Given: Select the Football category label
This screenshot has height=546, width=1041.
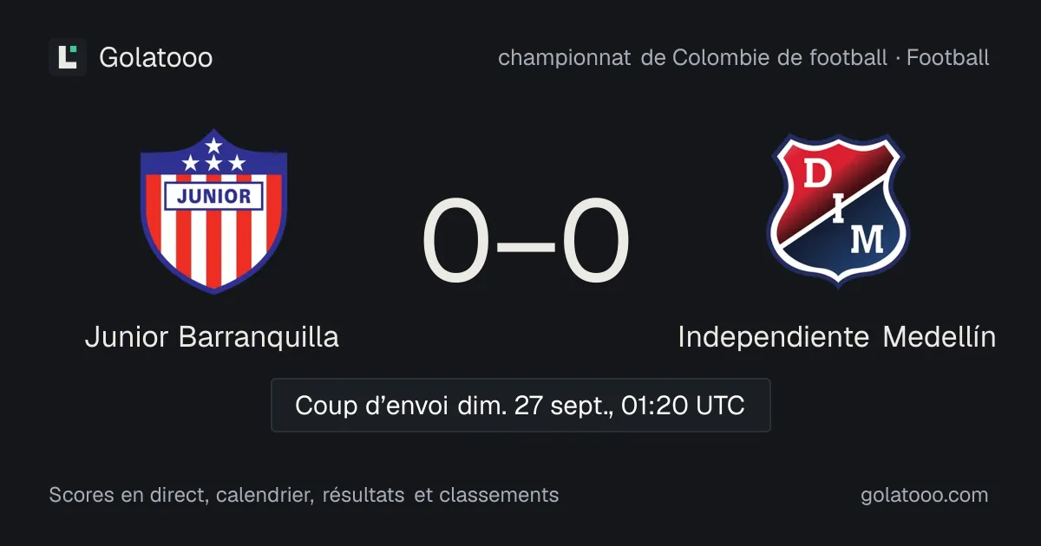Looking at the screenshot, I should [x=948, y=58].
